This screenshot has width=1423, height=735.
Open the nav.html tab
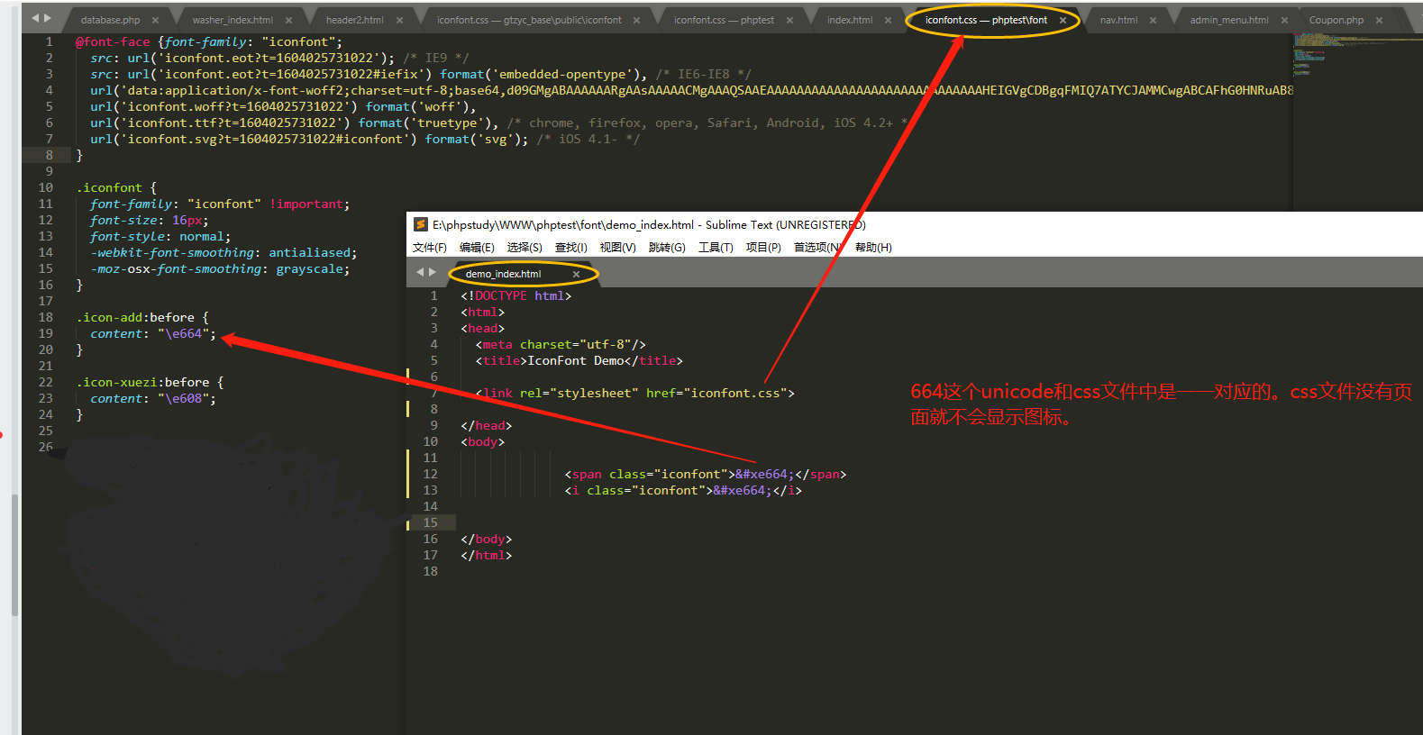pos(1118,20)
